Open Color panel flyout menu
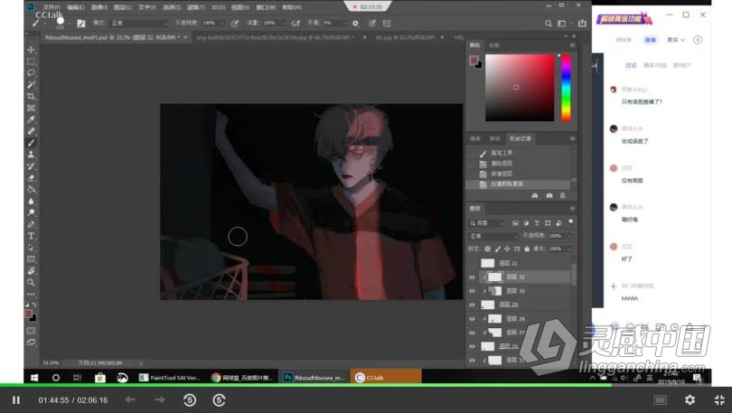Screen dimensions: 732x413 pos(572,45)
